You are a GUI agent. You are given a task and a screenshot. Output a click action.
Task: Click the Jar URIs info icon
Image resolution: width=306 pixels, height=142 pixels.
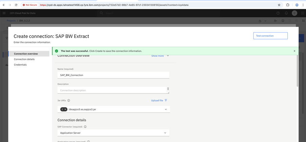(x=69, y=100)
